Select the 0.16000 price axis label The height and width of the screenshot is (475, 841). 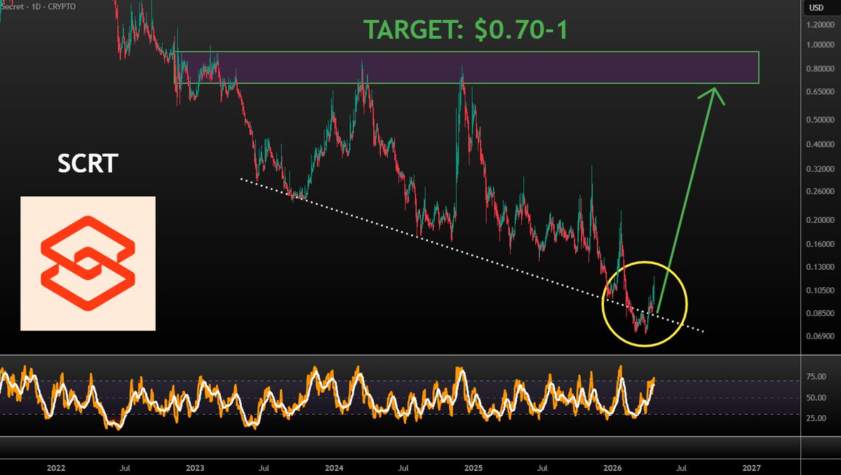[820, 245]
